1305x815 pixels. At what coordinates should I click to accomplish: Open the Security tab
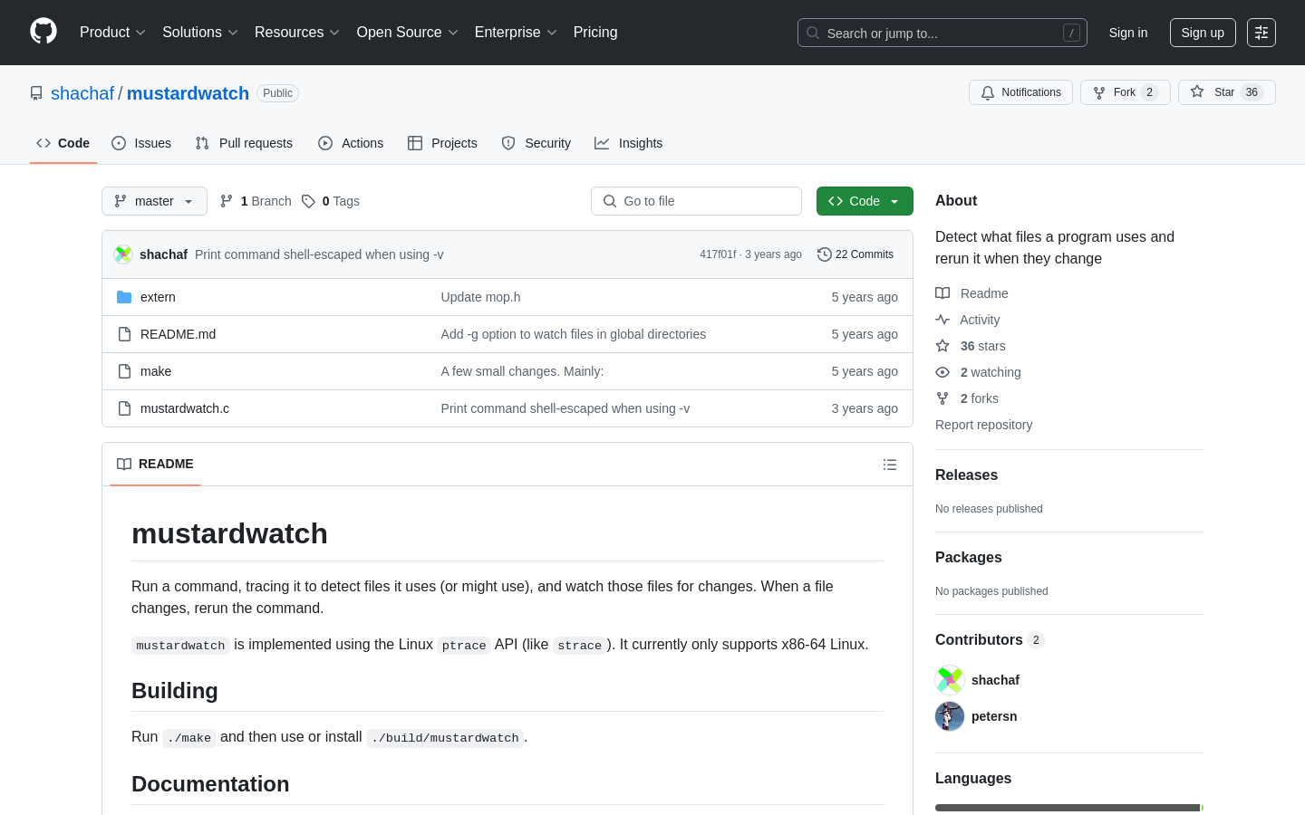tap(536, 143)
